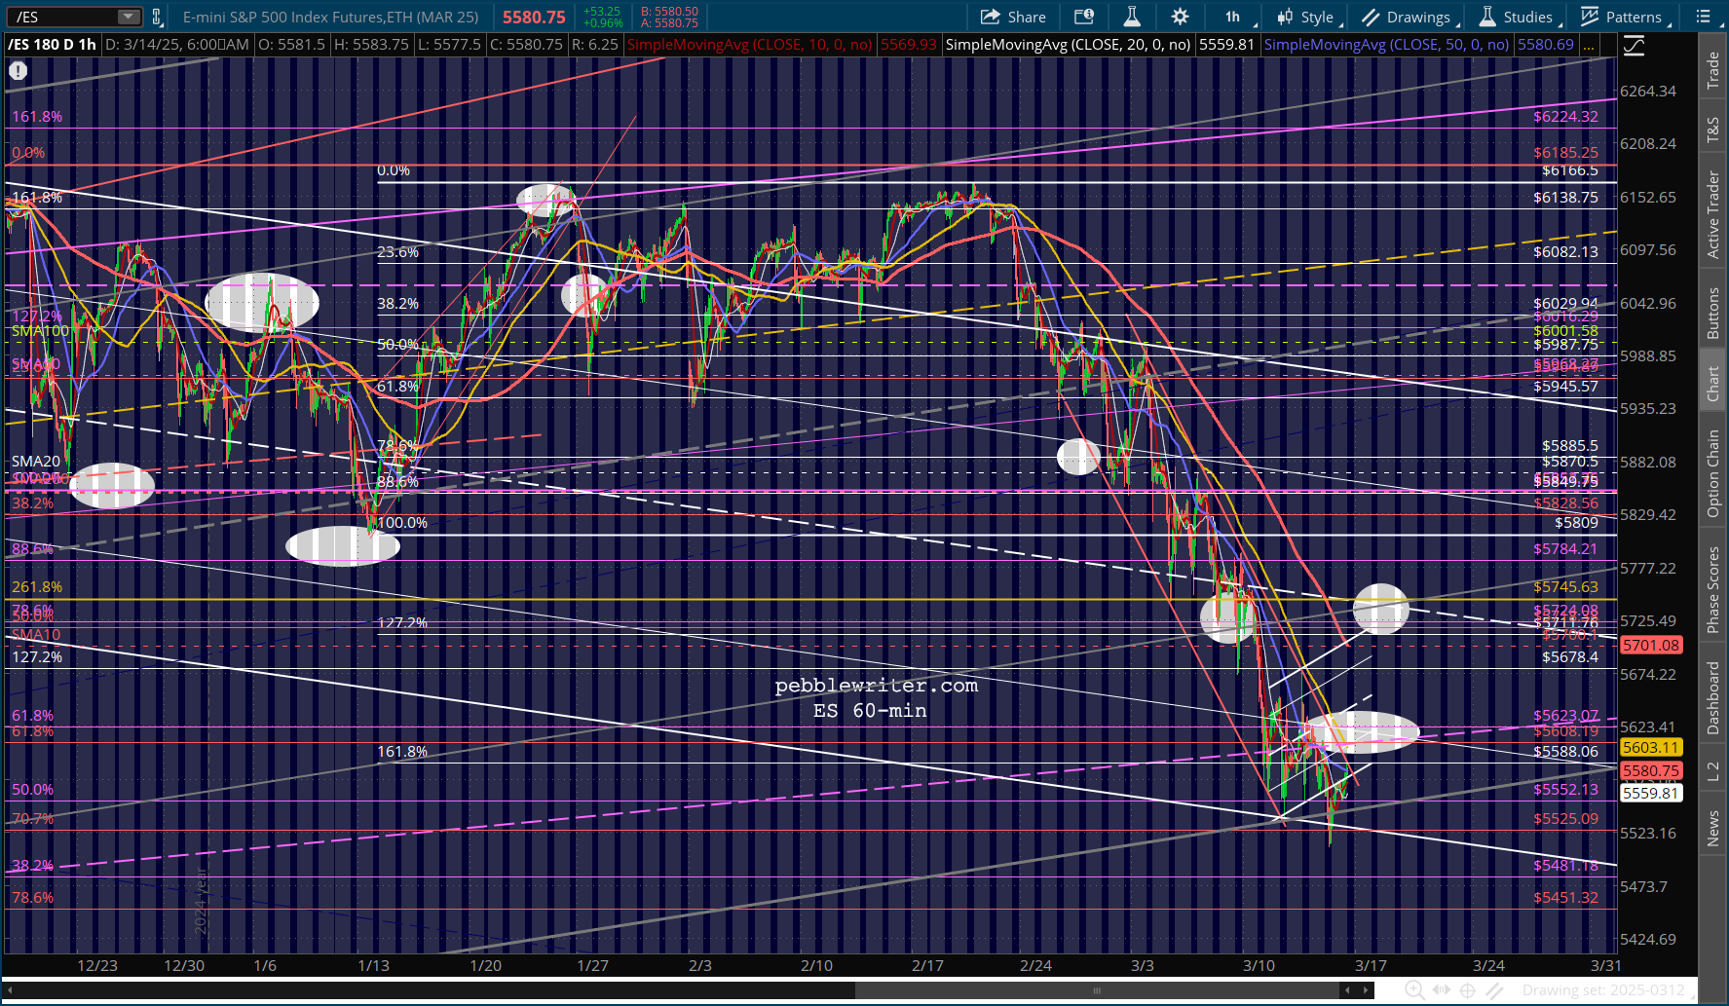Click the 5701.08 red price bubble
The image size is (1729, 1006).
tap(1651, 645)
